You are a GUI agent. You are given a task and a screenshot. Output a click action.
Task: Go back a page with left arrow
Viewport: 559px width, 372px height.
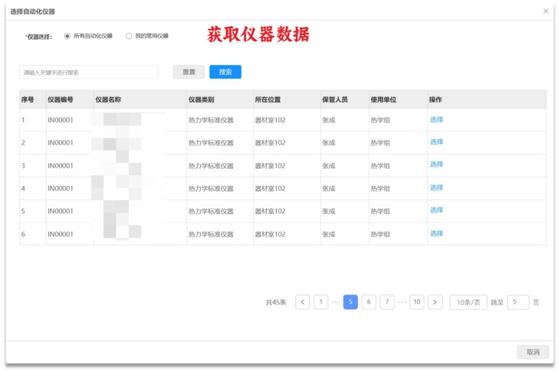point(303,302)
